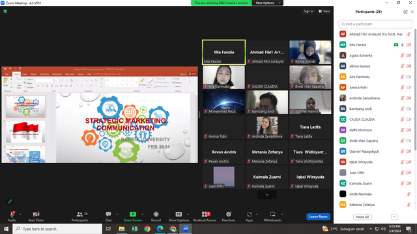Expand share options arrow beside Share Screen
This screenshot has width=417, height=234.
point(143,214)
